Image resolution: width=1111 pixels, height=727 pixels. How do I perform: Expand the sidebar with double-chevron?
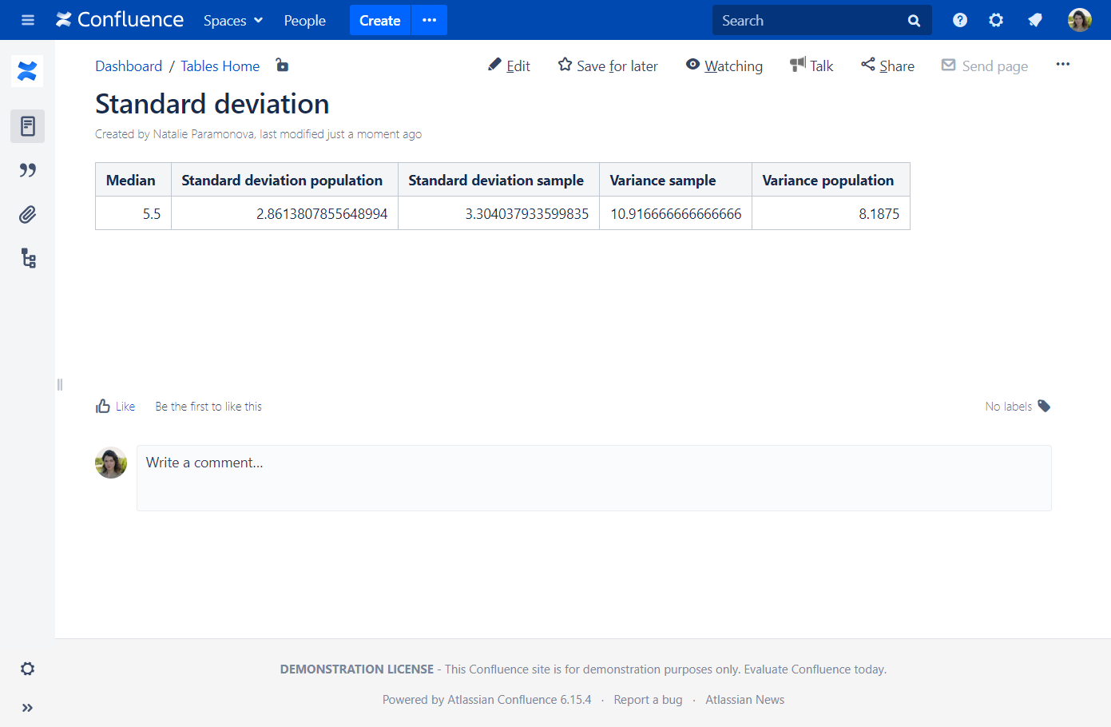27,708
